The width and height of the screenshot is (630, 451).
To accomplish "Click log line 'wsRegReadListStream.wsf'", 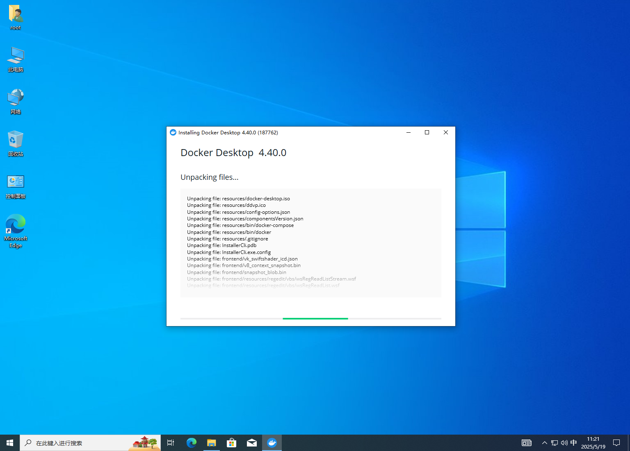I will click(272, 279).
